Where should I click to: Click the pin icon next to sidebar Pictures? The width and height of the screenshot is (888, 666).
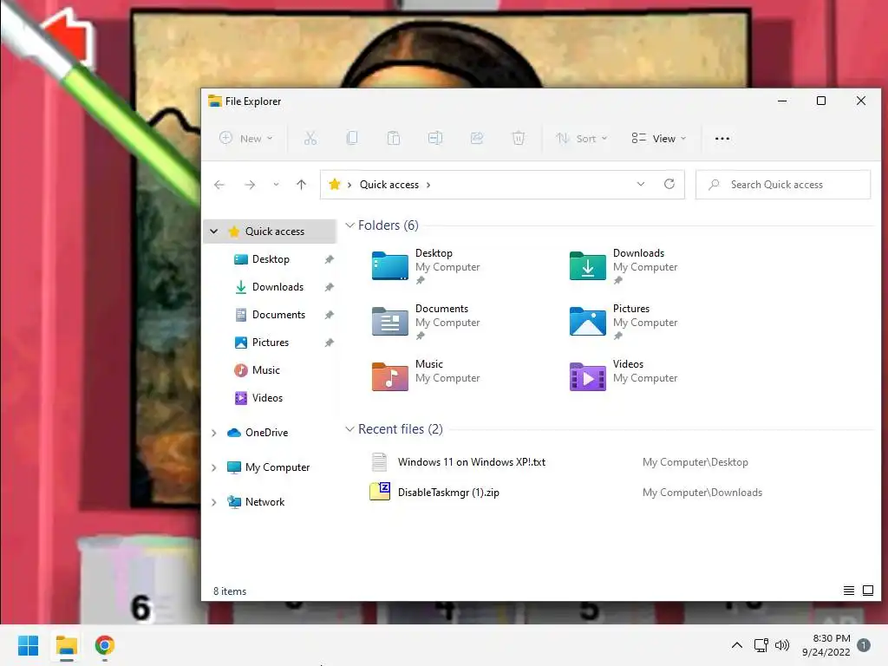pyautogui.click(x=329, y=343)
